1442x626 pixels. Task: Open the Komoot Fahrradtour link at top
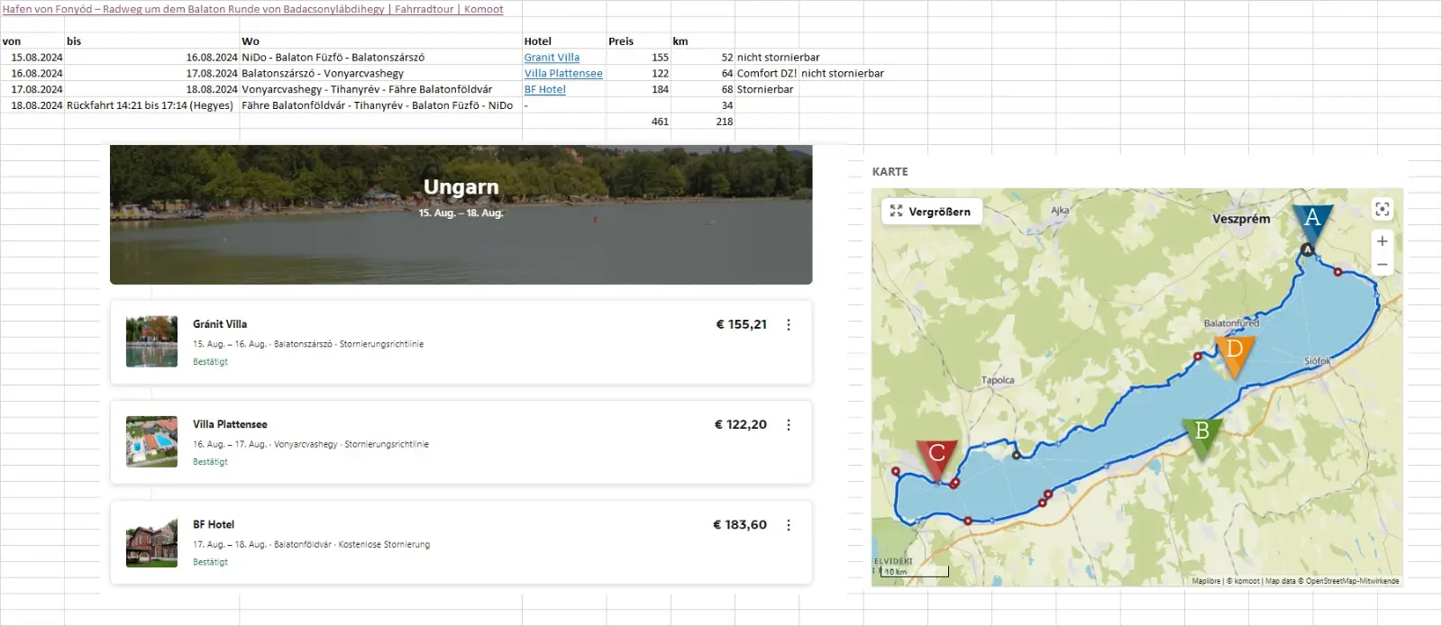pos(252,9)
